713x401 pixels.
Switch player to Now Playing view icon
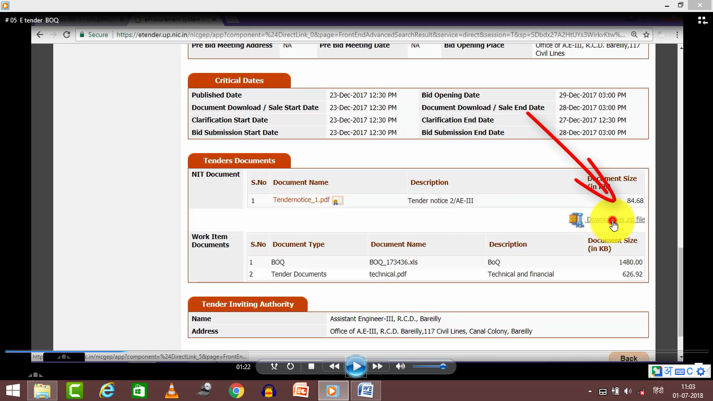(703, 20)
